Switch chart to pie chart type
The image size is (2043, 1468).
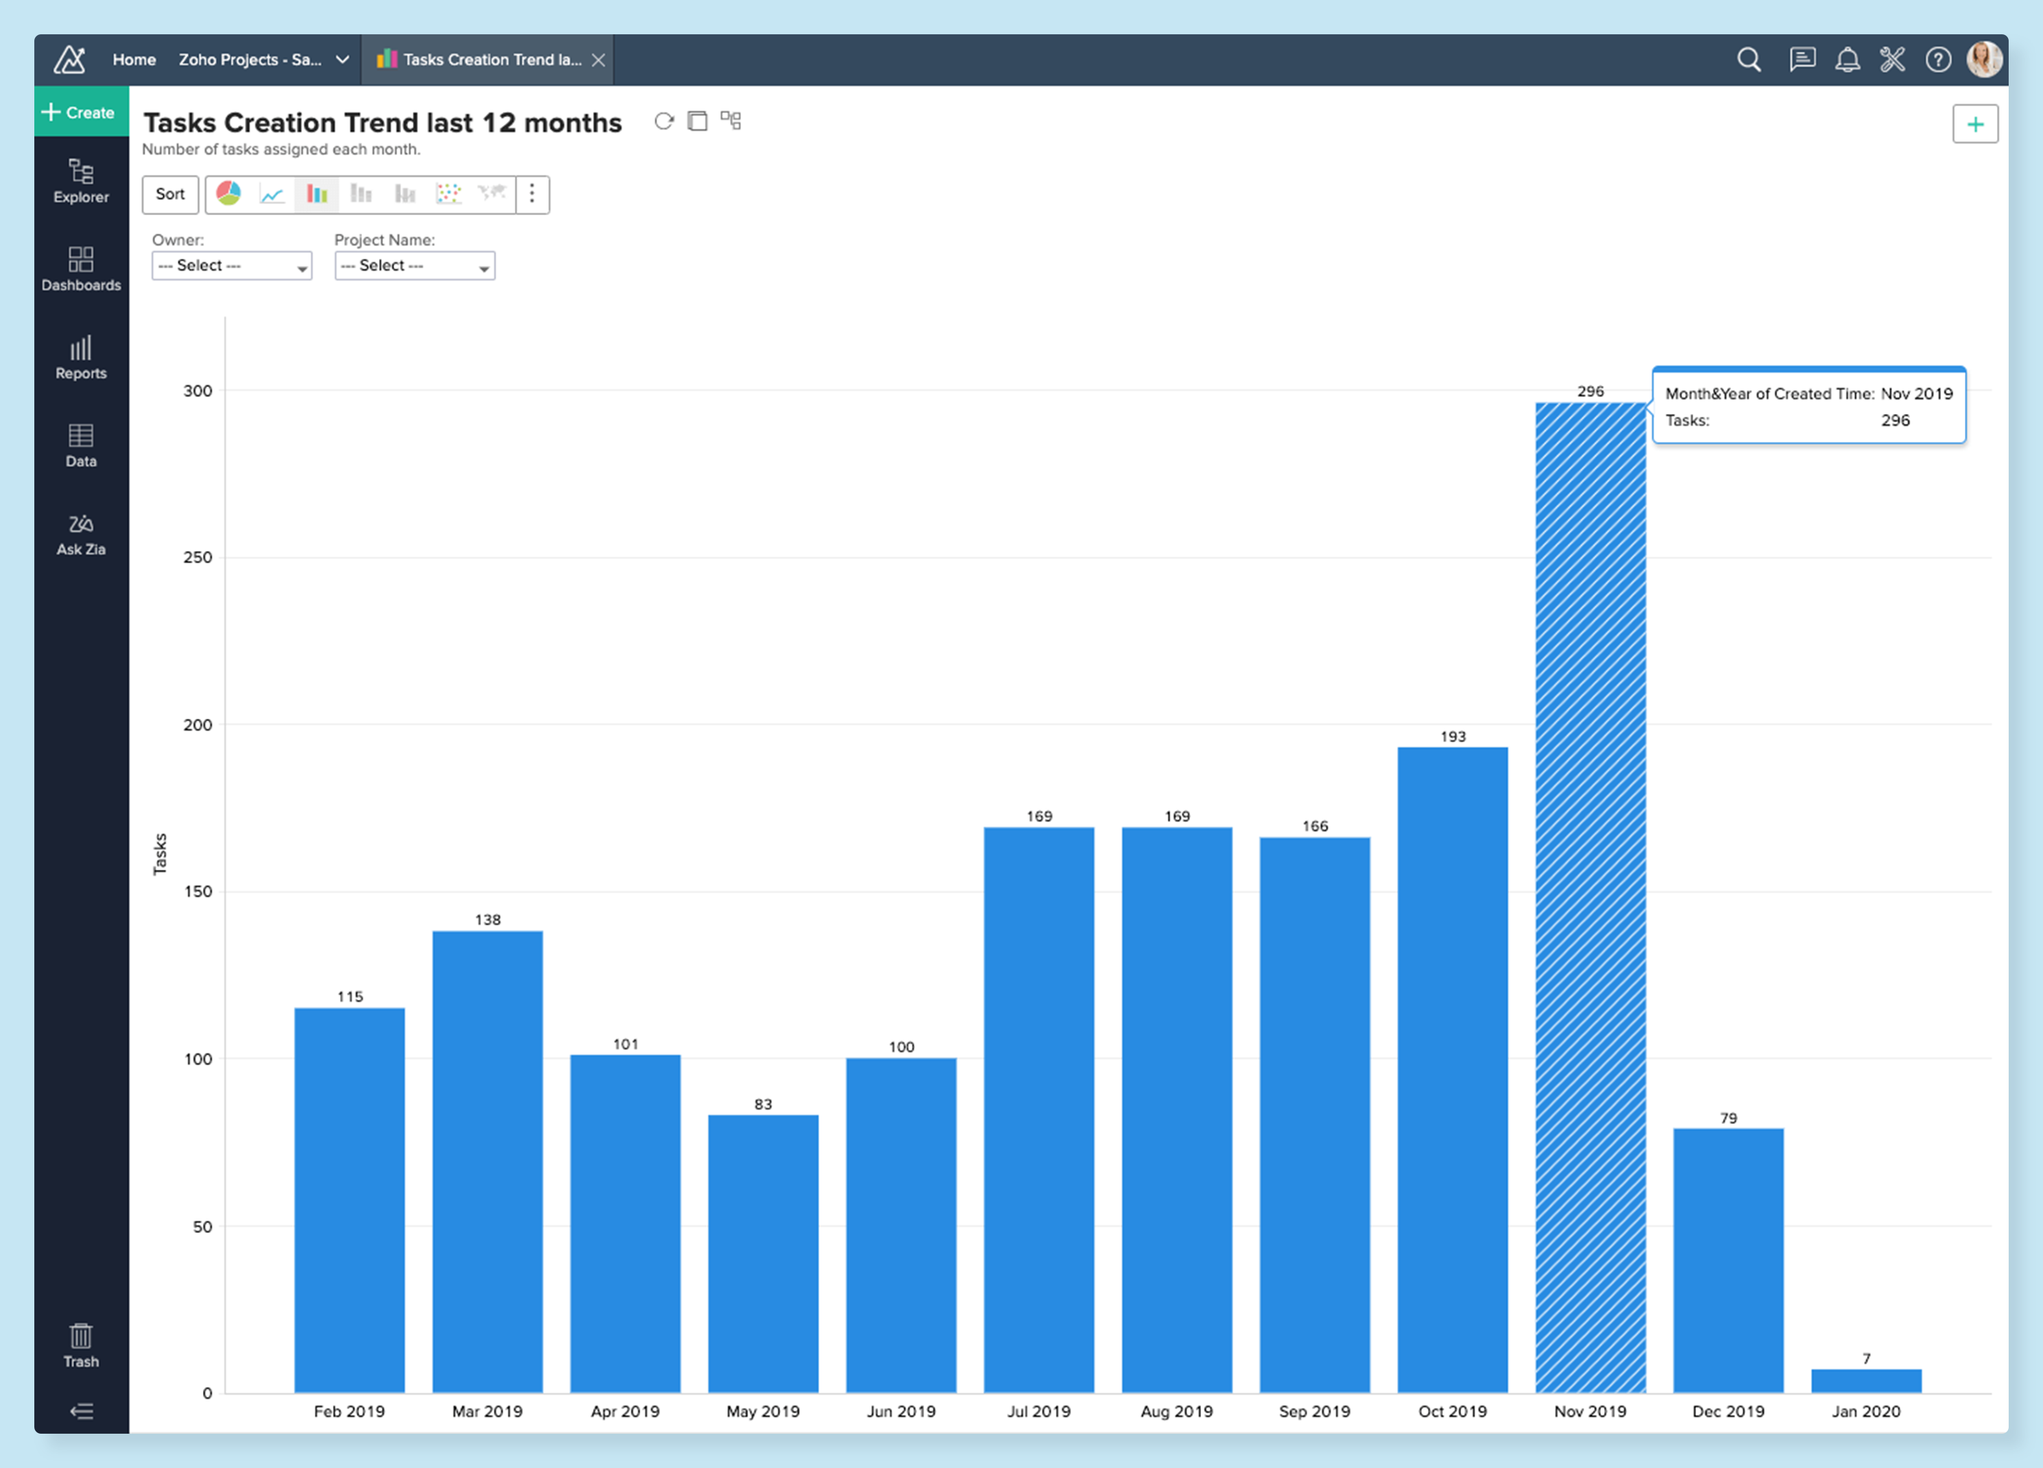coord(229,194)
